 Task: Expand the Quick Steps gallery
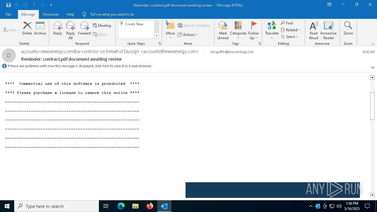(x=156, y=36)
